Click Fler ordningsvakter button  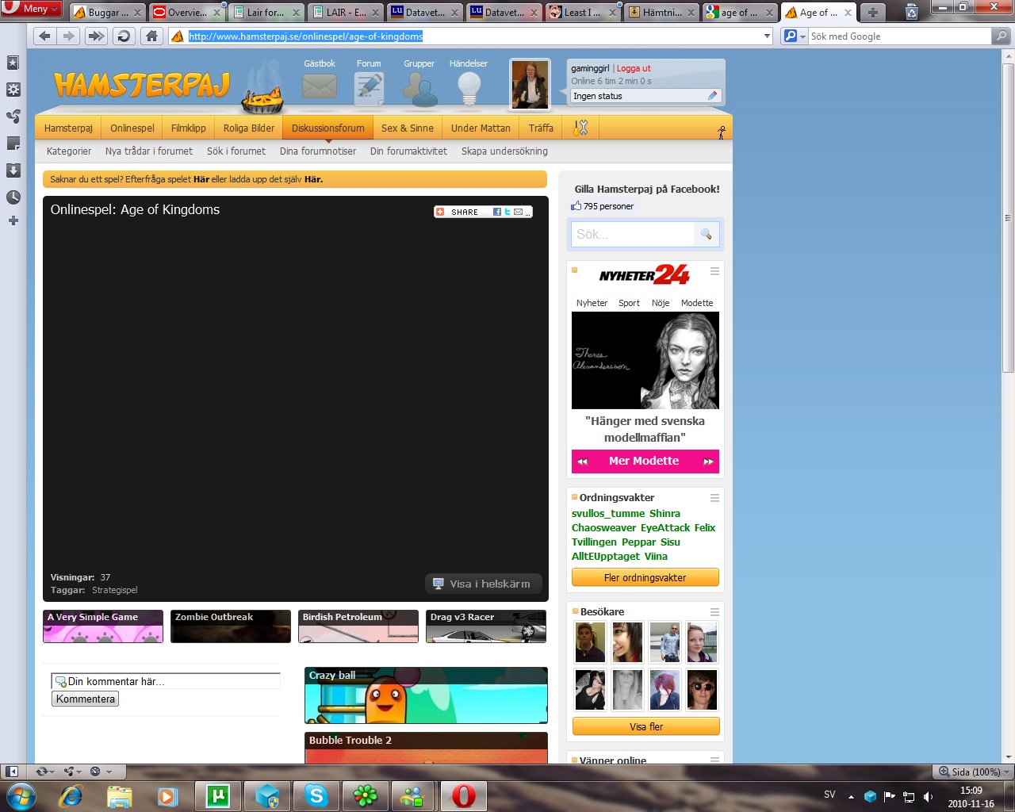pos(645,577)
